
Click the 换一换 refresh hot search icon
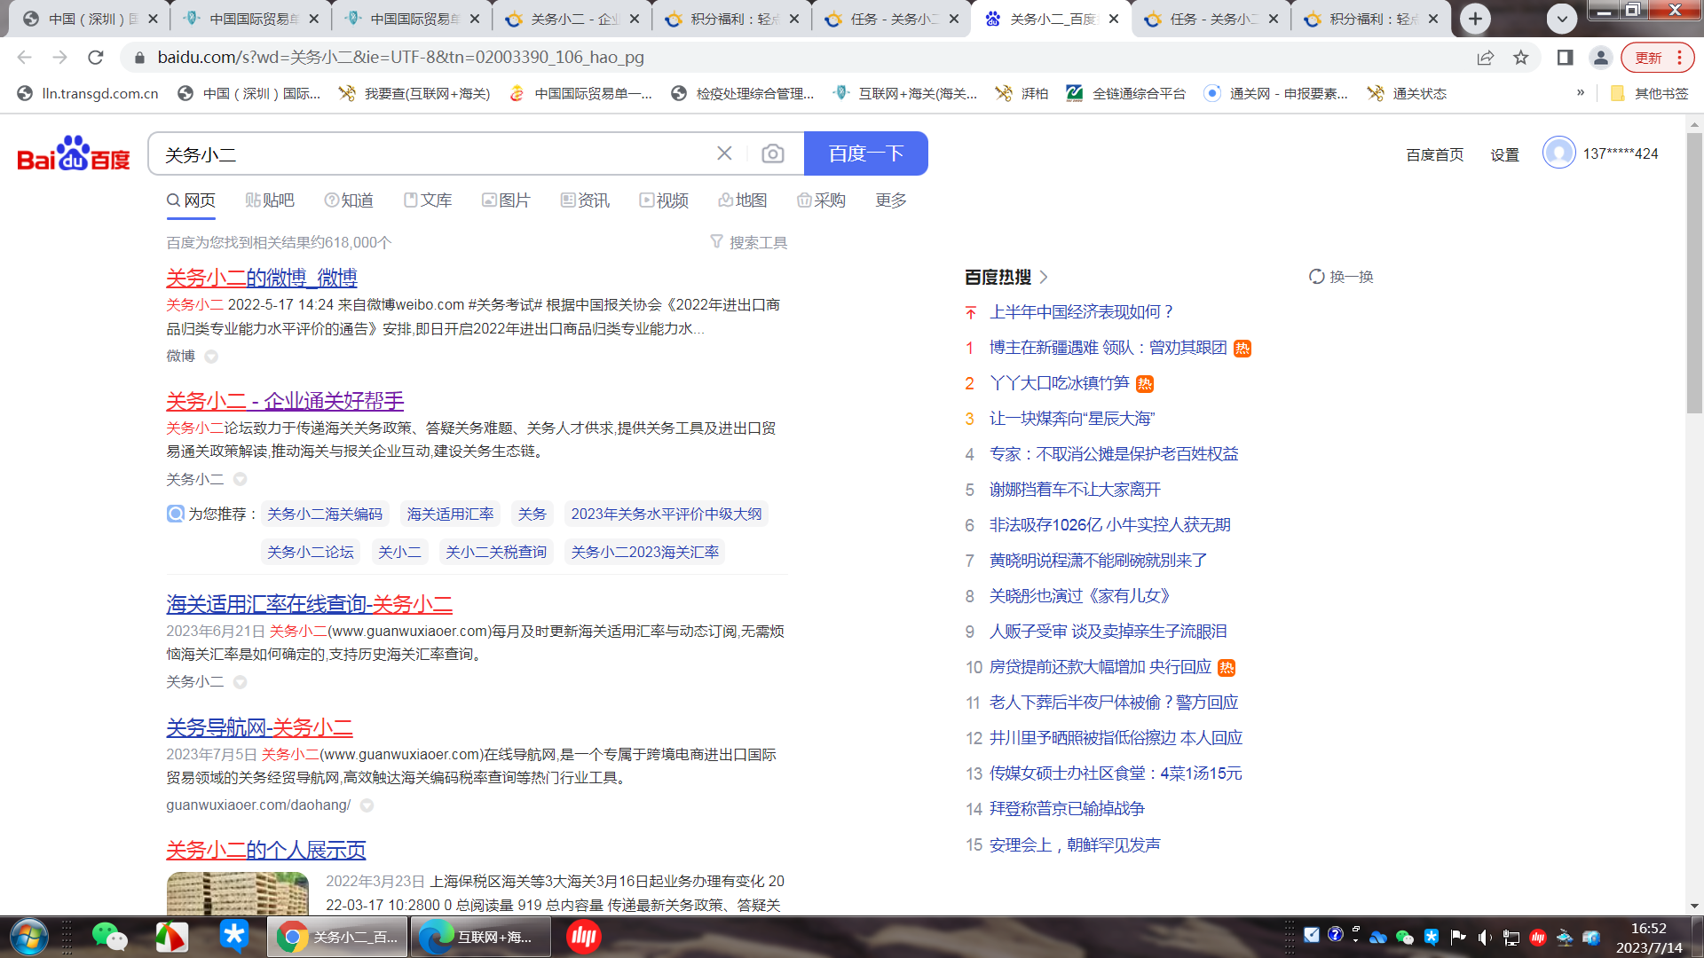click(1316, 277)
